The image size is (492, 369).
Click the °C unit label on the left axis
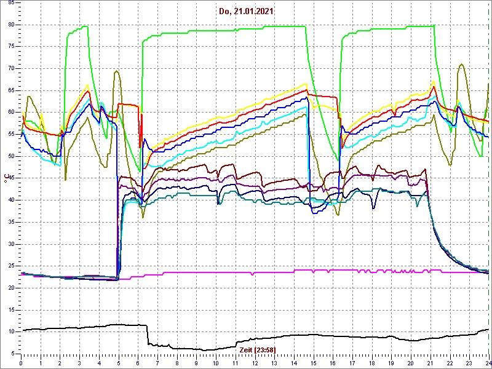pyautogui.click(x=7, y=178)
